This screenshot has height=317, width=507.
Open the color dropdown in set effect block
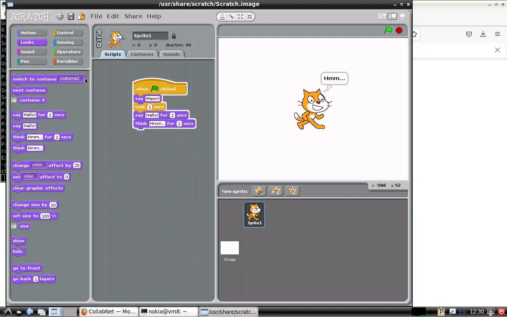[x=30, y=176]
